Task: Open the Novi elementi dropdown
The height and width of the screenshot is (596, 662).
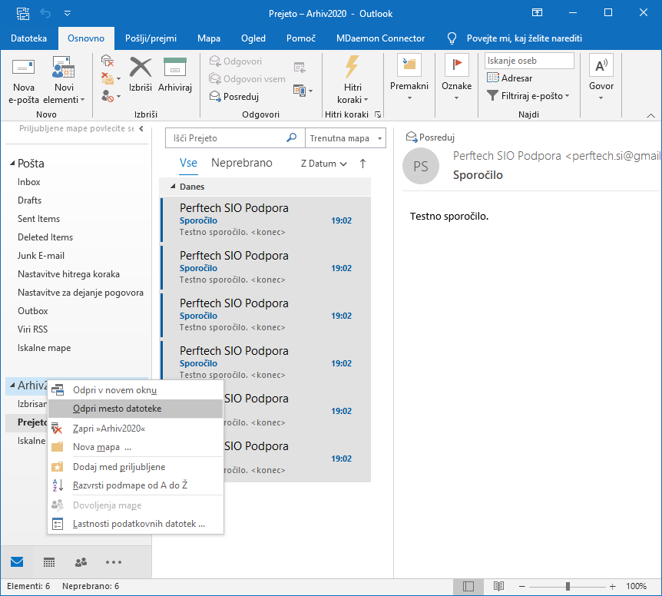Action: tap(64, 81)
